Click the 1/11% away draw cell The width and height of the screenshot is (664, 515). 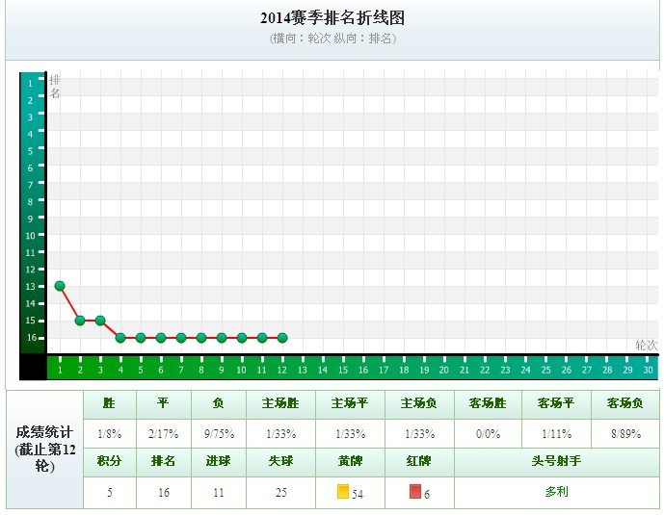[x=556, y=434]
